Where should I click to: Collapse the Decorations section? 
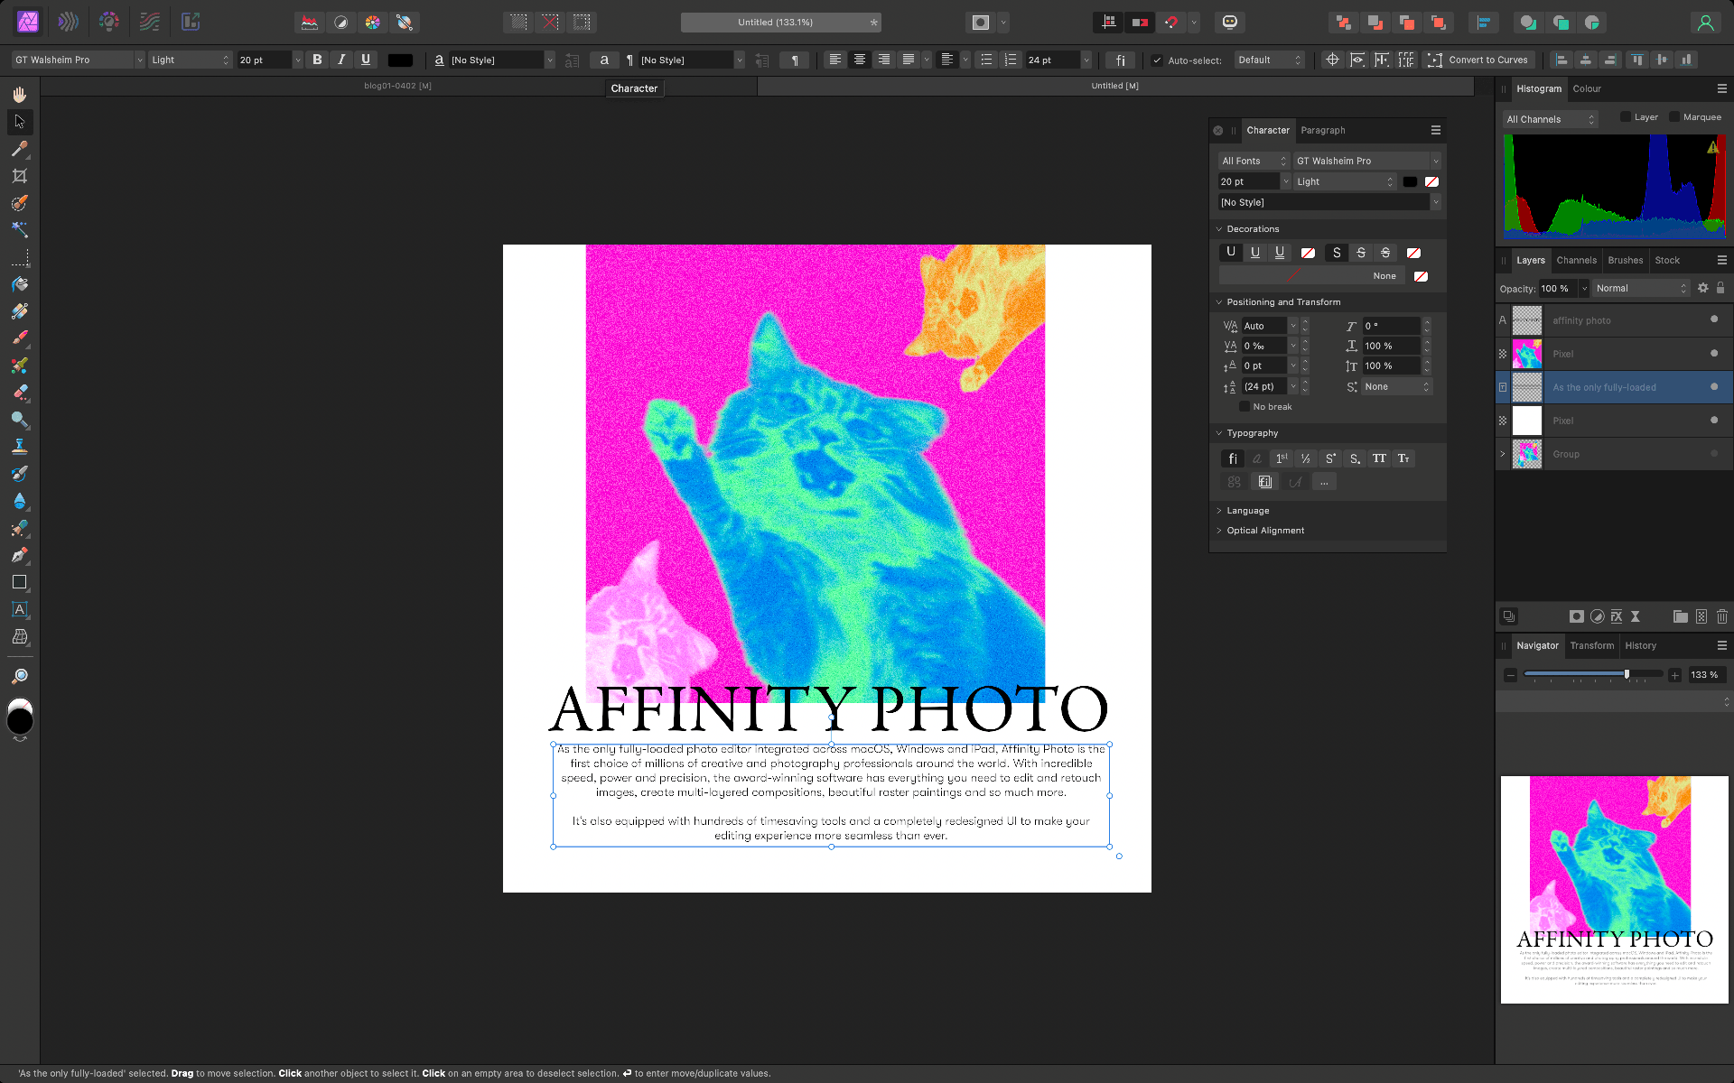pos(1218,229)
